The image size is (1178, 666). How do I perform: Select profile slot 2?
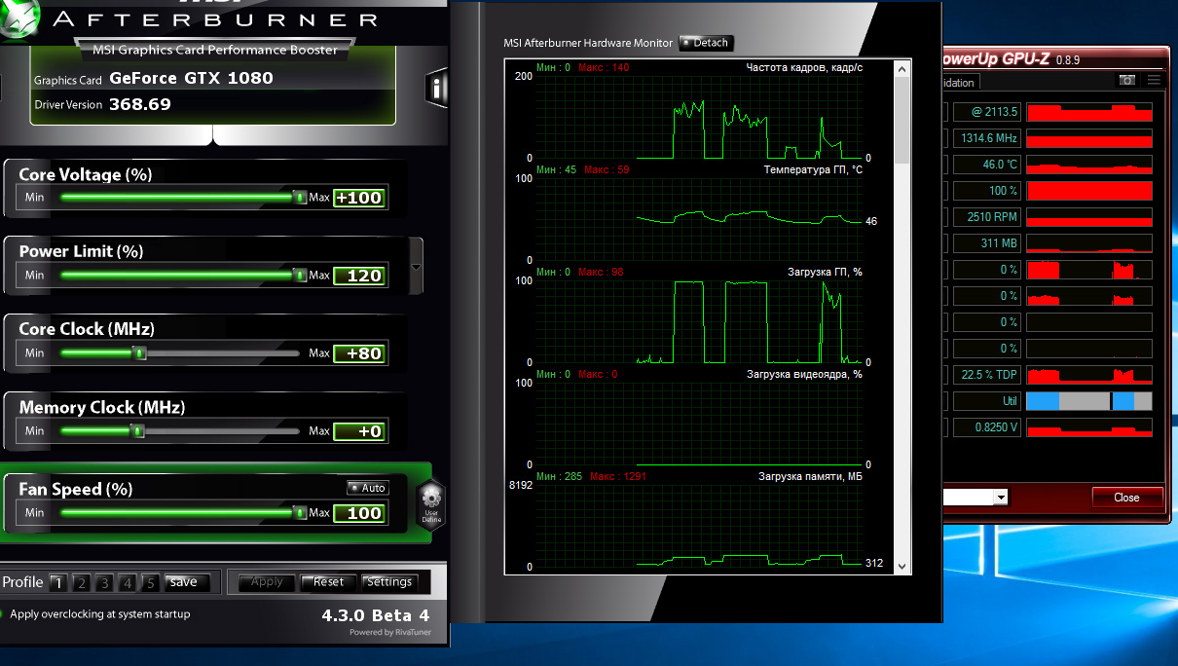(81, 583)
